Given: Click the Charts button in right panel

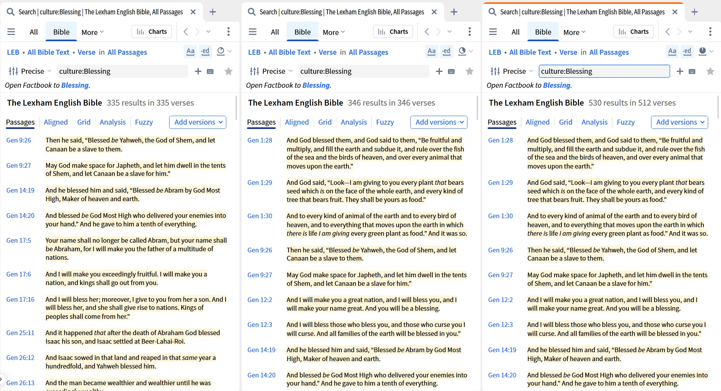Looking at the screenshot, I should coord(633,31).
